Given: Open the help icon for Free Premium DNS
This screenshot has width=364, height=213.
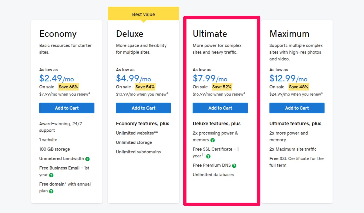Looking at the screenshot, I should click(234, 165).
